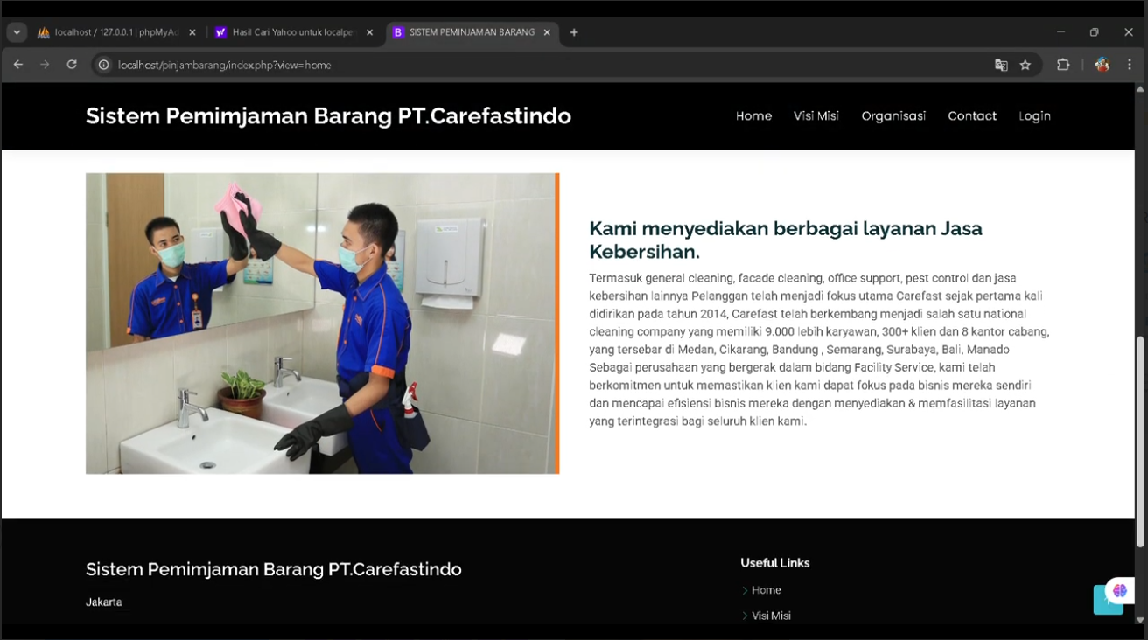The height and width of the screenshot is (640, 1148).
Task: Open the Chrome three-dot menu
Action: (x=1130, y=65)
